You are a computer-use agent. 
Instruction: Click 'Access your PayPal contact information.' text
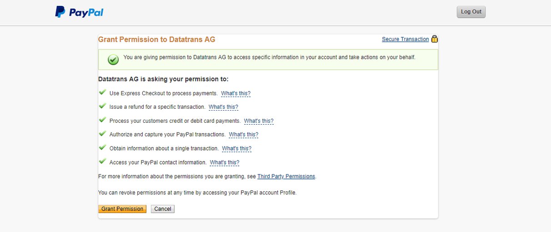[x=158, y=162]
